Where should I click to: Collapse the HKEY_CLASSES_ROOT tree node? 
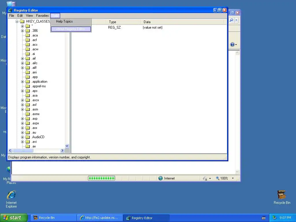point(17,21)
